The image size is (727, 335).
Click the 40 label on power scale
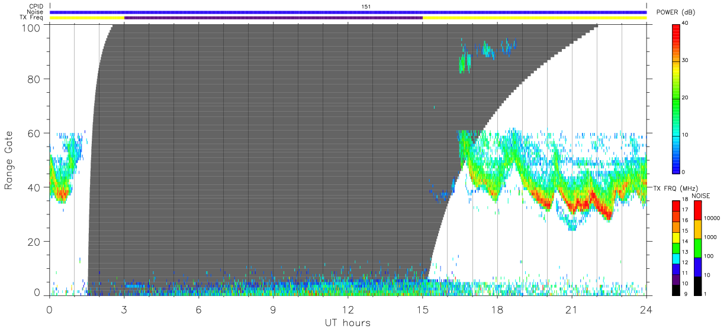coord(686,24)
